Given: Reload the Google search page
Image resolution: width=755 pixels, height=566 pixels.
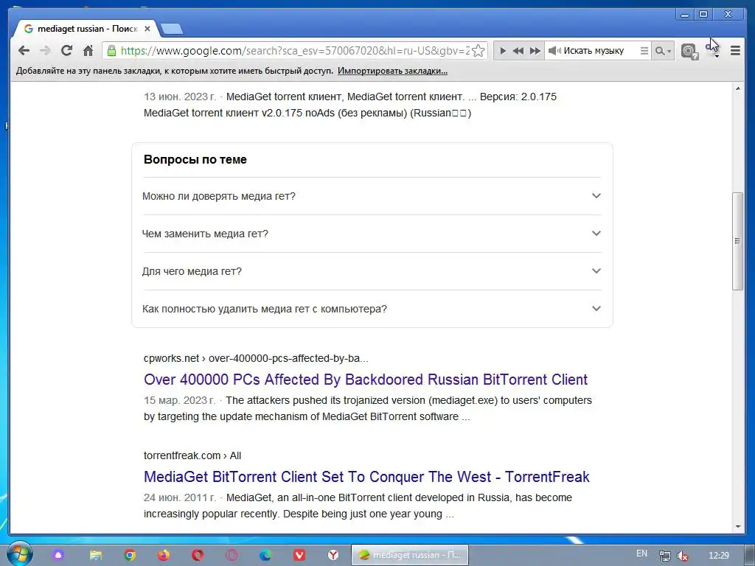Looking at the screenshot, I should pyautogui.click(x=66, y=51).
